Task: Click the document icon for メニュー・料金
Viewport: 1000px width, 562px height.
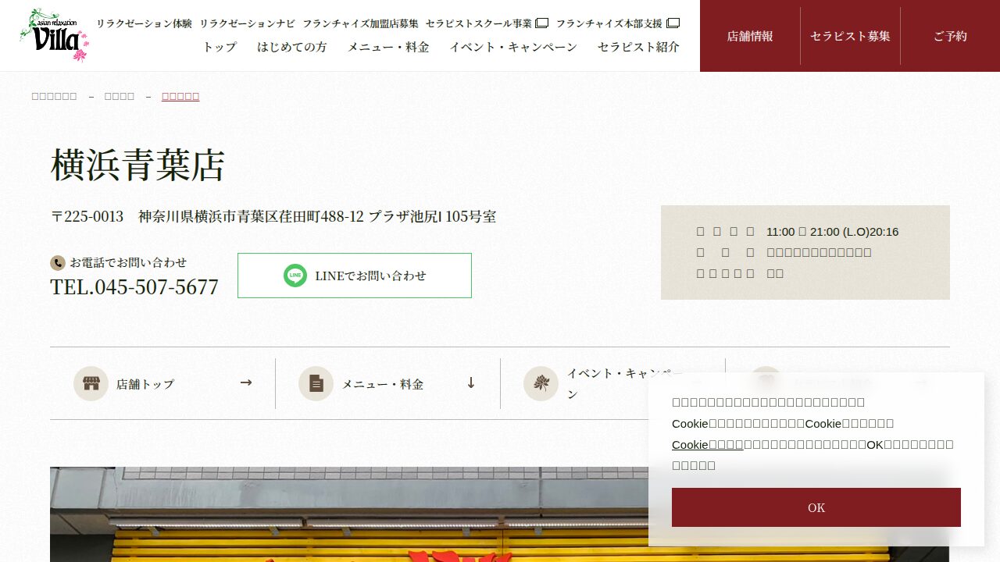Action: pos(316,384)
